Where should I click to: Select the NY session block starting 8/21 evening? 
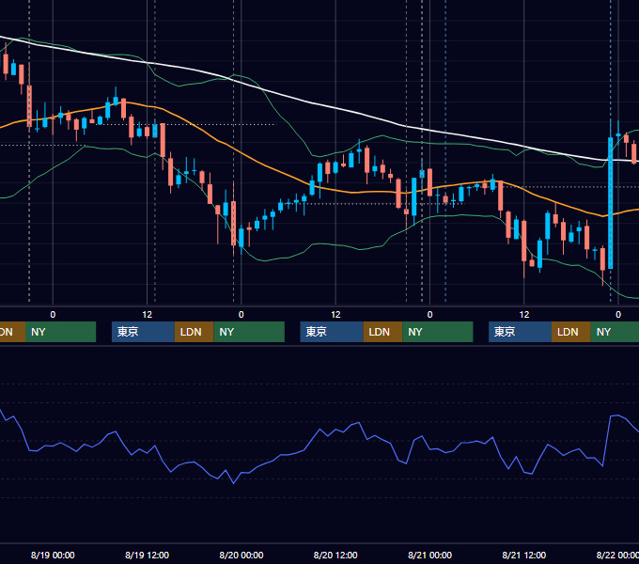[x=615, y=332]
